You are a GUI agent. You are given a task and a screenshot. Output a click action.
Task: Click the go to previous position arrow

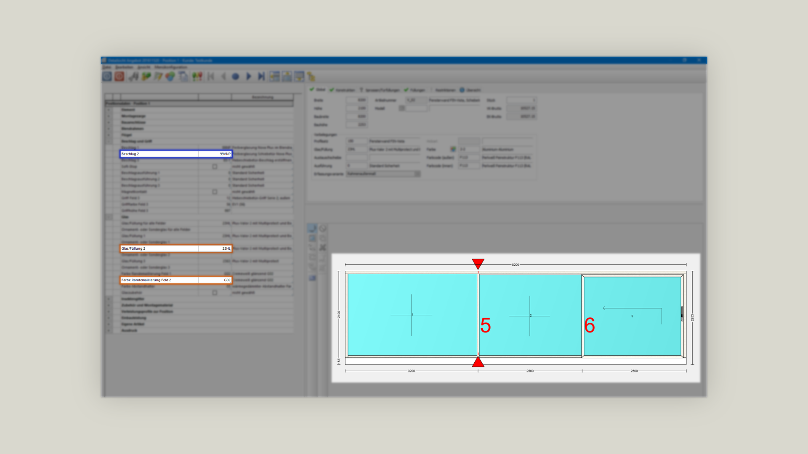point(223,77)
